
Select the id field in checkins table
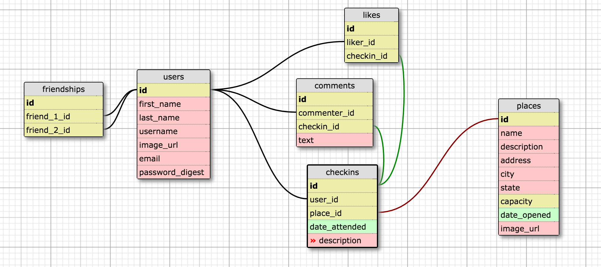tap(342, 186)
